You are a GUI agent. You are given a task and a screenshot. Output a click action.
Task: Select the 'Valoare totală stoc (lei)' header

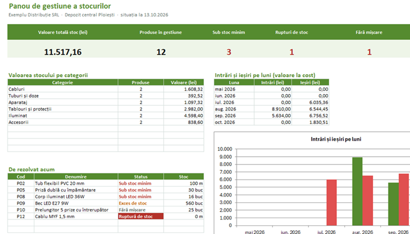63,32
